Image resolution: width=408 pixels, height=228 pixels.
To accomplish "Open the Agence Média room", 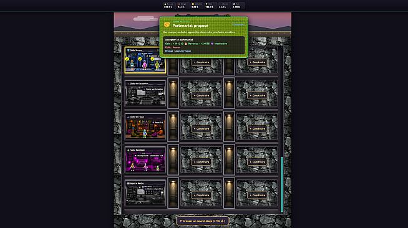I will pyautogui.click(x=145, y=193).
